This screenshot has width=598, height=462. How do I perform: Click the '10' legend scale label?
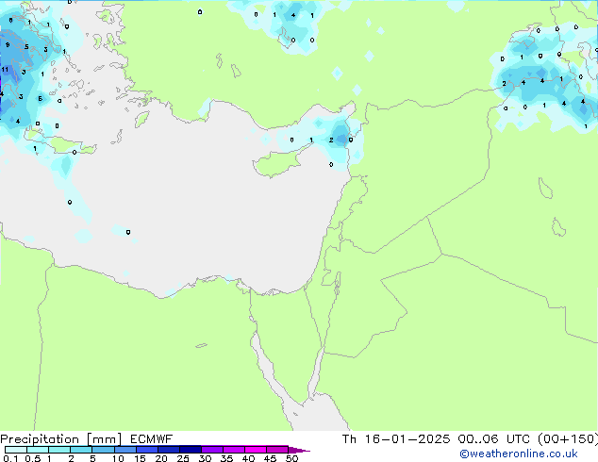pos(118,458)
